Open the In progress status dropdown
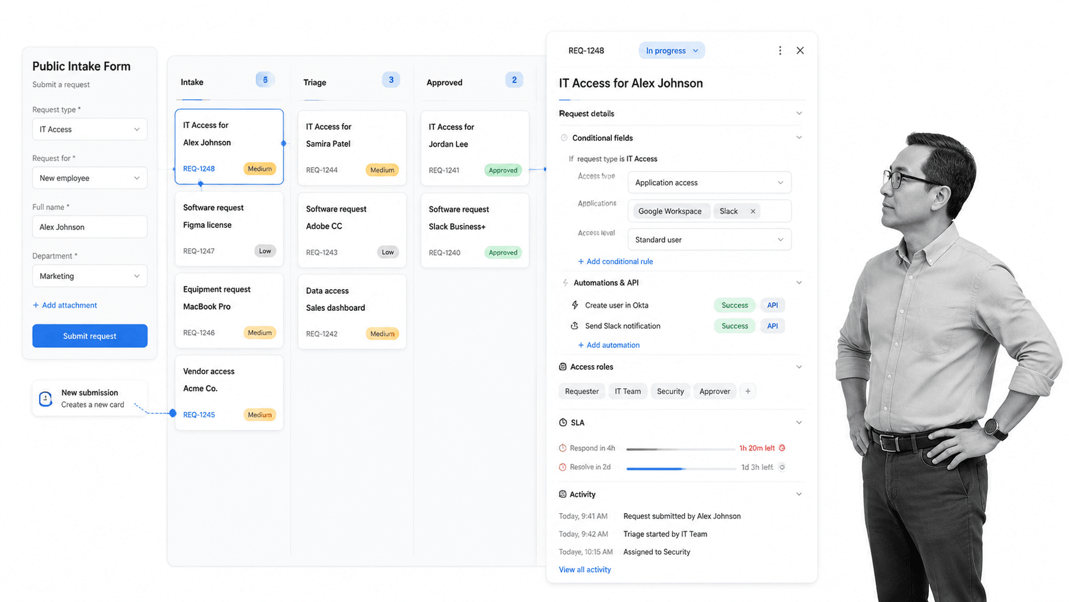Viewport: 1069px width, 602px height. pyautogui.click(x=671, y=51)
